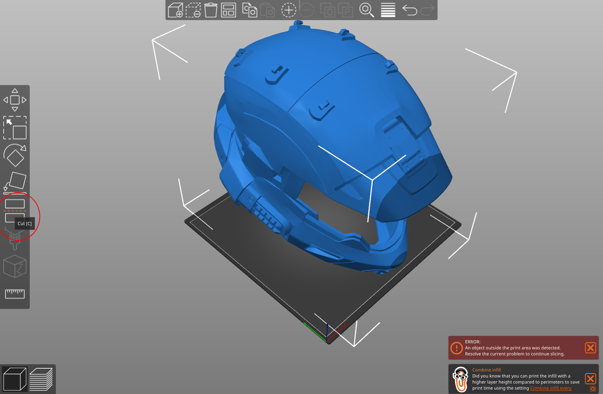Select the Measure ruler tool
The width and height of the screenshot is (603, 394).
coord(15,294)
